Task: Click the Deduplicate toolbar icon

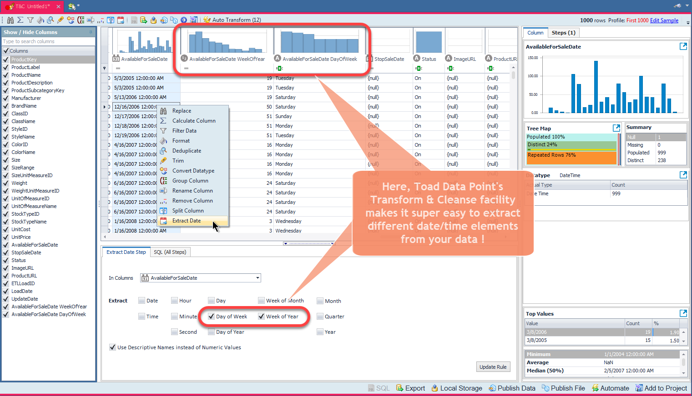Action: [51, 20]
